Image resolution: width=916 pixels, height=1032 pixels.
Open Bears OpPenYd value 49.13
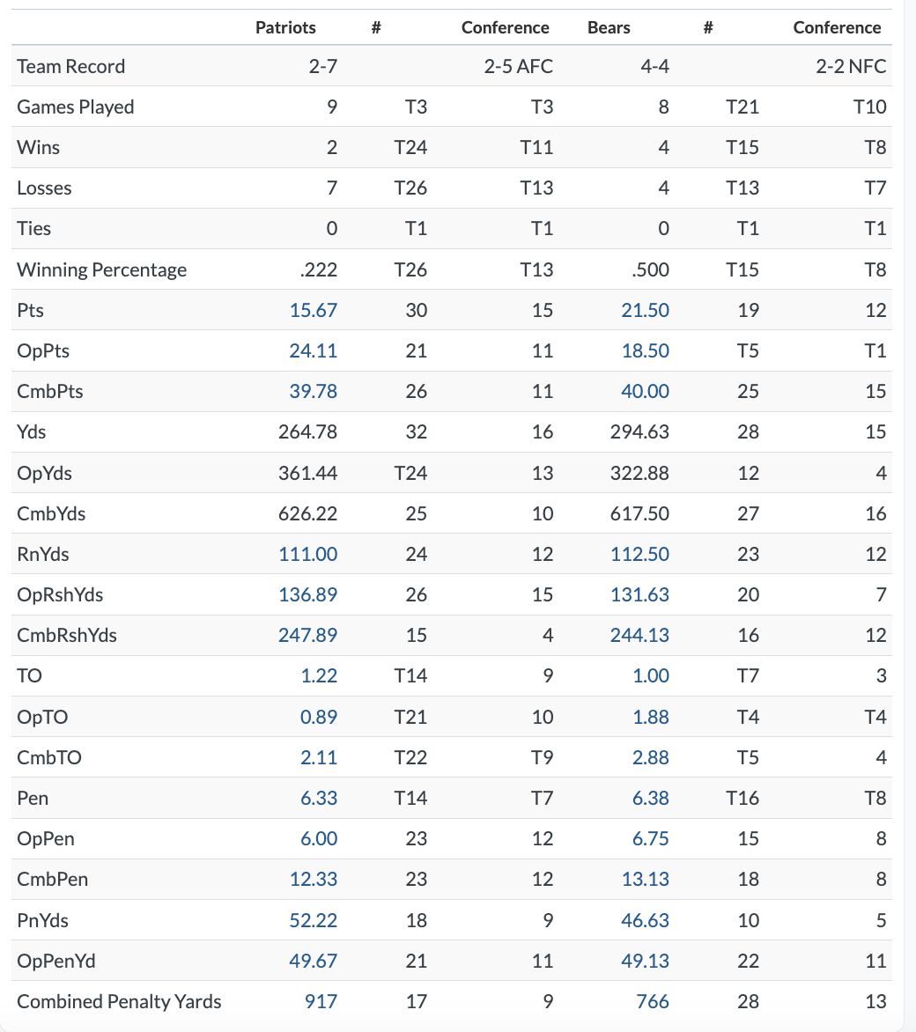[645, 961]
